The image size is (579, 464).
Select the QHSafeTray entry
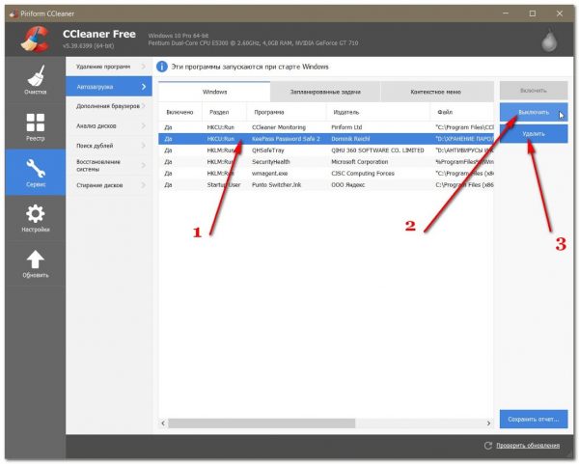326,150
